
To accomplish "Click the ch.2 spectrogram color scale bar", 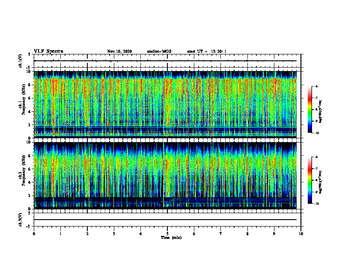I will pos(309,180).
